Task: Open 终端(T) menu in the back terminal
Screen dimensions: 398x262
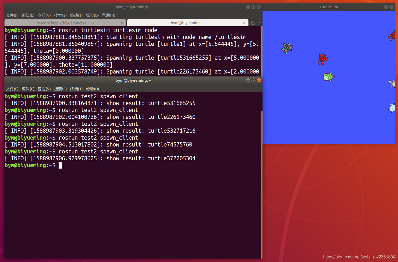Action: coord(76,15)
